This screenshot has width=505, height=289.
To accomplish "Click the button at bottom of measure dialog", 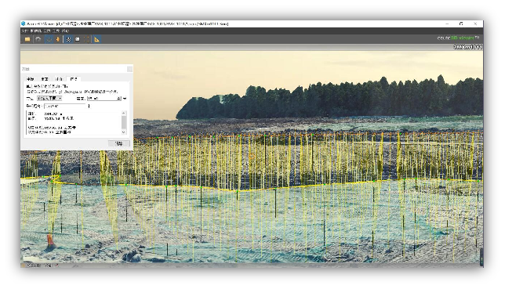I will [119, 143].
